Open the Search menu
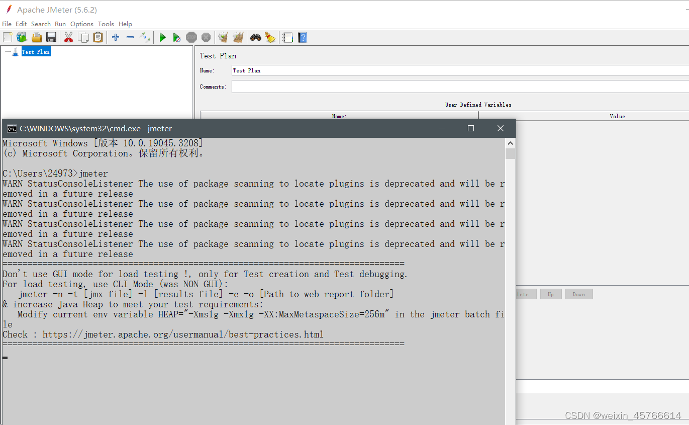This screenshot has width=689, height=425. pos(41,24)
